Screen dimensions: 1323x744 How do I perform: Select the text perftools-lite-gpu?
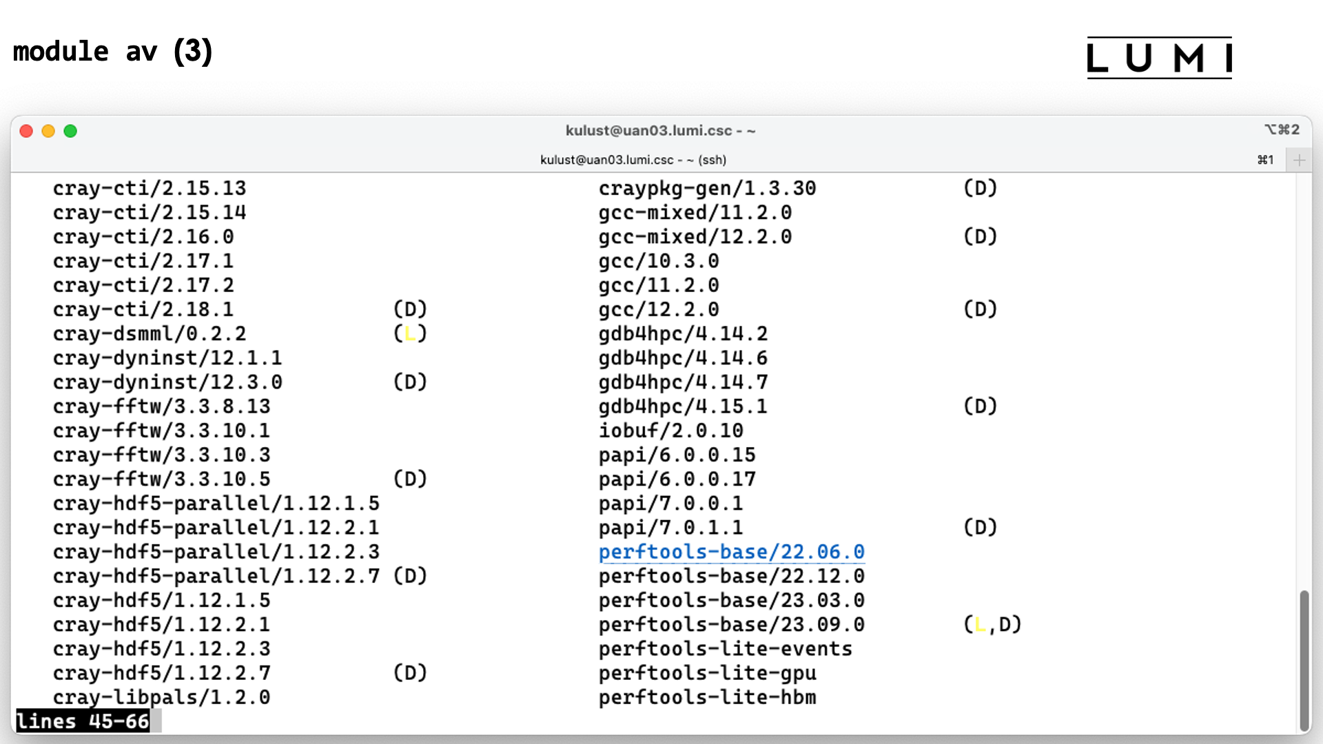tap(707, 673)
